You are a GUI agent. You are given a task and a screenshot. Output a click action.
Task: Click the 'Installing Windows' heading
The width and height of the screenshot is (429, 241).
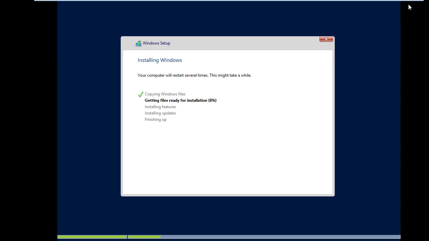[160, 60]
